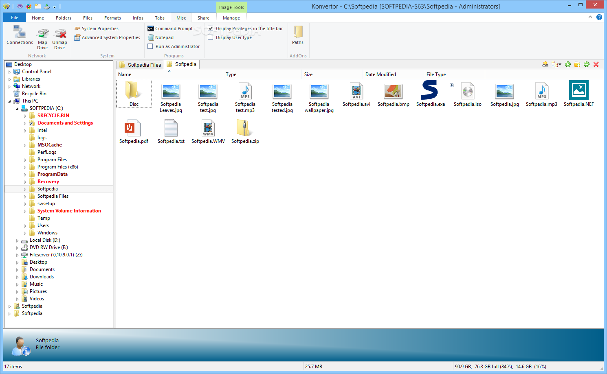Sort by the Date Modified column header
Screen dimensions: 607x374
point(393,74)
